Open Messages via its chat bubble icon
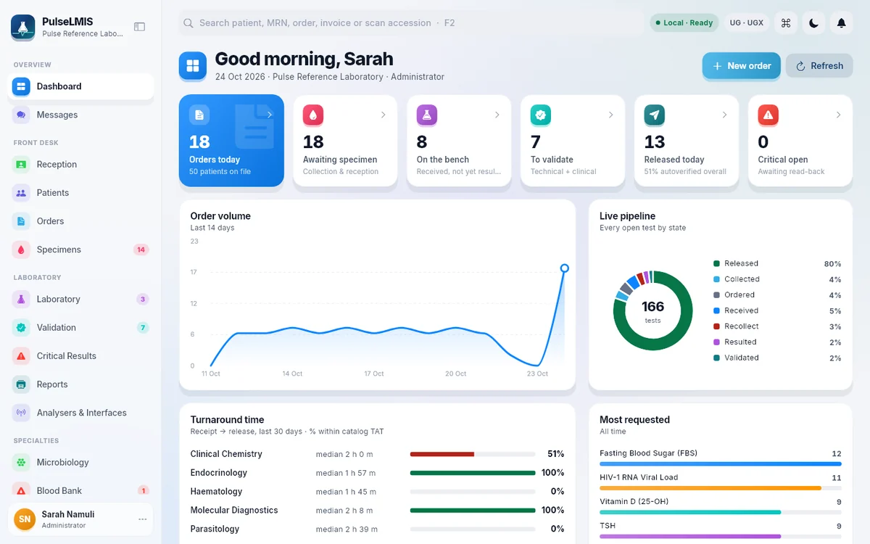870x544 pixels. (x=21, y=115)
